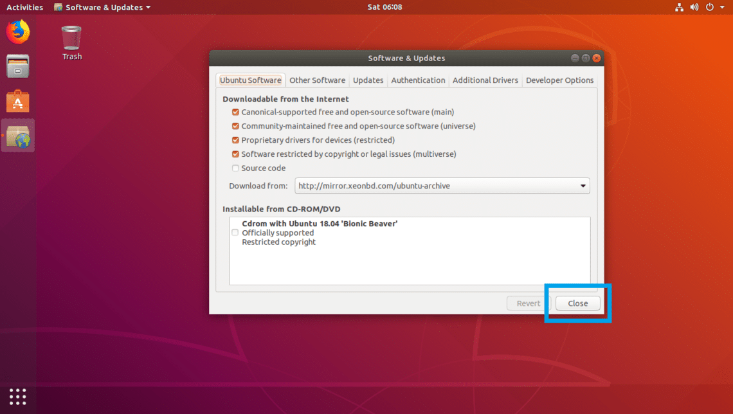
Task: Launch Ubuntu Software from the dock
Action: (18, 100)
